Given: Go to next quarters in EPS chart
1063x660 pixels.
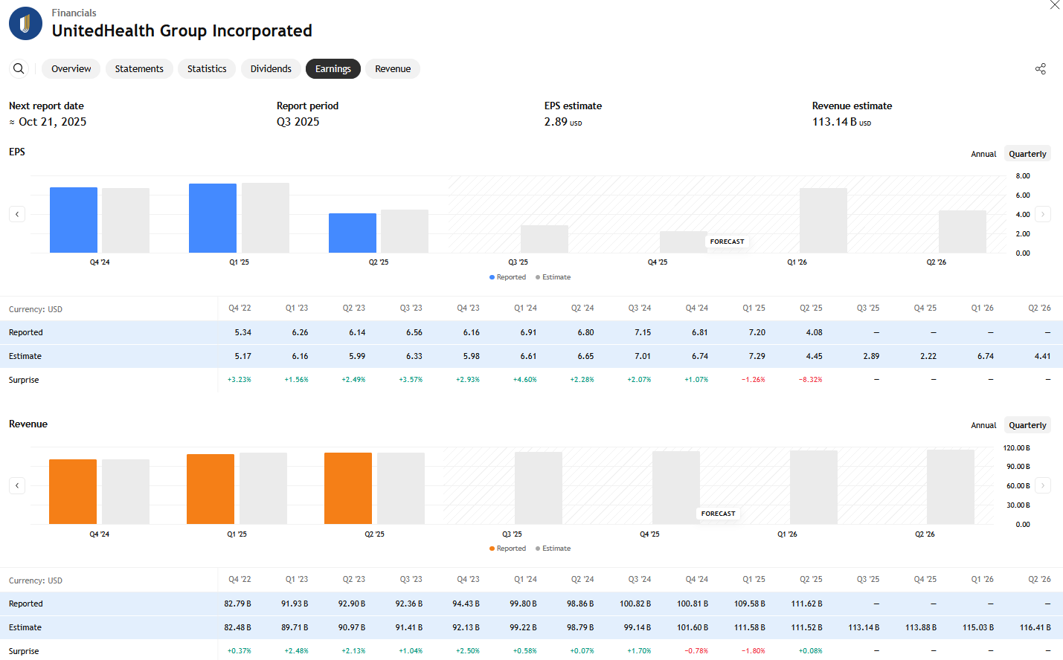Looking at the screenshot, I should 1043,214.
